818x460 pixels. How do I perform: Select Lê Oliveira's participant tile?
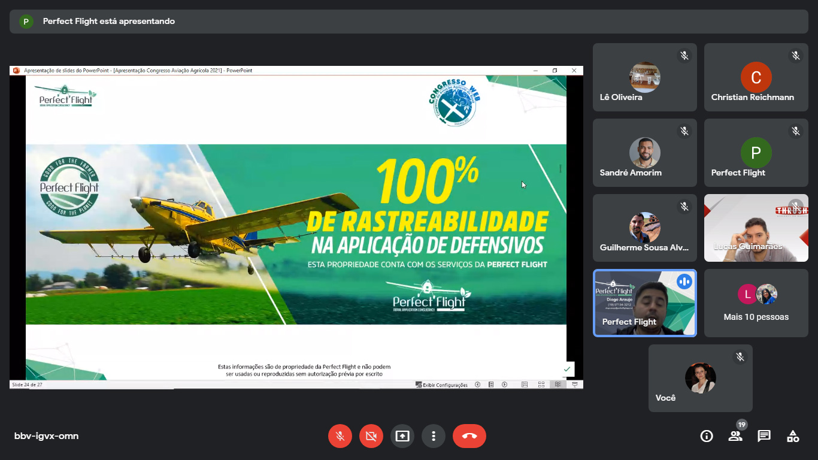coord(644,77)
